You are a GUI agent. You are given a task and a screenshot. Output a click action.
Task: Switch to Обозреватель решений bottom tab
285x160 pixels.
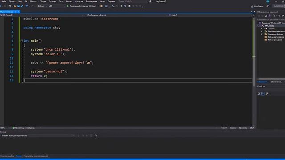coord(263,82)
